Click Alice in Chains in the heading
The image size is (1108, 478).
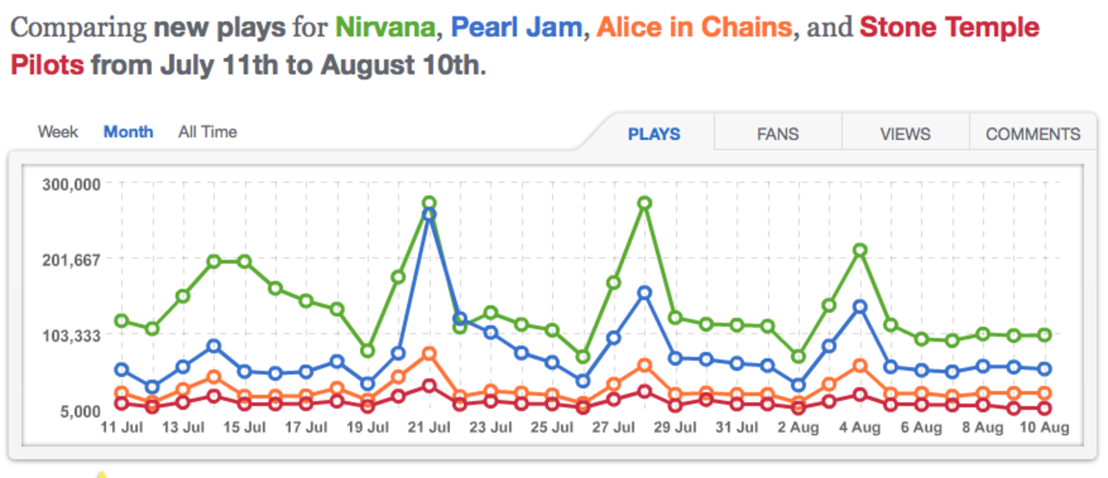pyautogui.click(x=694, y=28)
